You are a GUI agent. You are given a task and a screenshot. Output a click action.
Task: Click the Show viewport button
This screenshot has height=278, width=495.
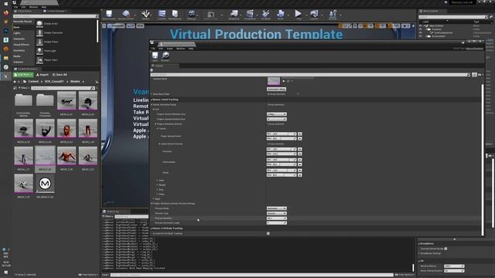(140, 25)
